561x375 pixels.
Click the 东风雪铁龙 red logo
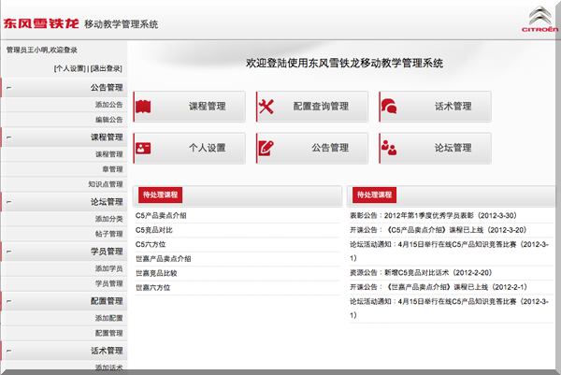41,23
